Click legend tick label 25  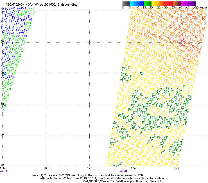coord(159,8)
